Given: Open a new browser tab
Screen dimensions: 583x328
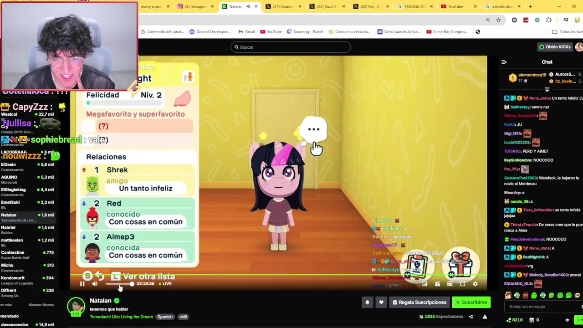Looking at the screenshot, I should coord(530,6).
